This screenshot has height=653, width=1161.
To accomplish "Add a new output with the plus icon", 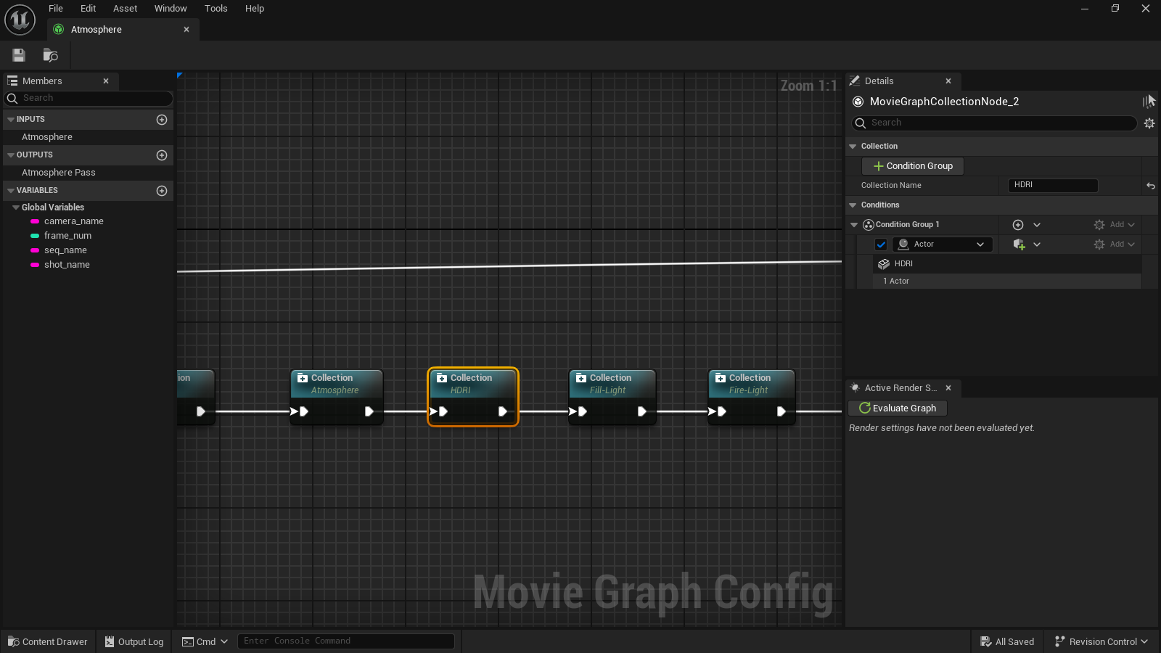I will pos(162,155).
